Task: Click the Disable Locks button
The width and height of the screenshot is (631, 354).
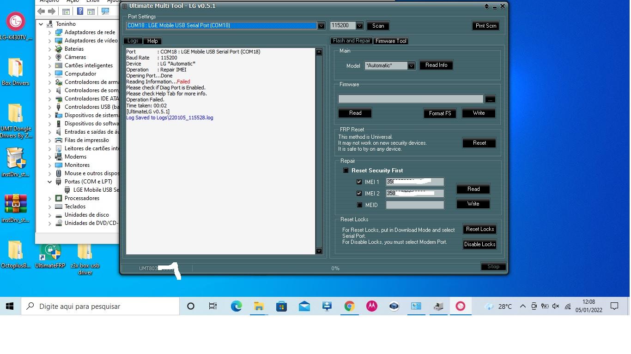Action: pos(479,244)
